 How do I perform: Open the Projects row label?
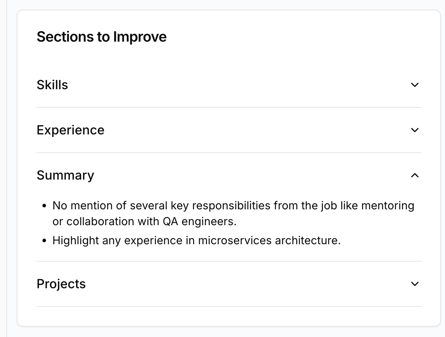[61, 284]
